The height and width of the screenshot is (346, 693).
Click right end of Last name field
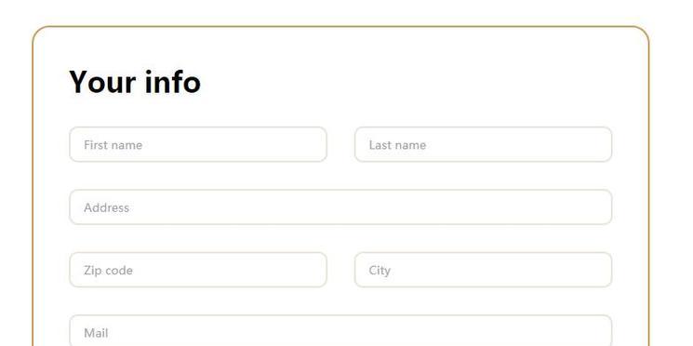(599, 144)
